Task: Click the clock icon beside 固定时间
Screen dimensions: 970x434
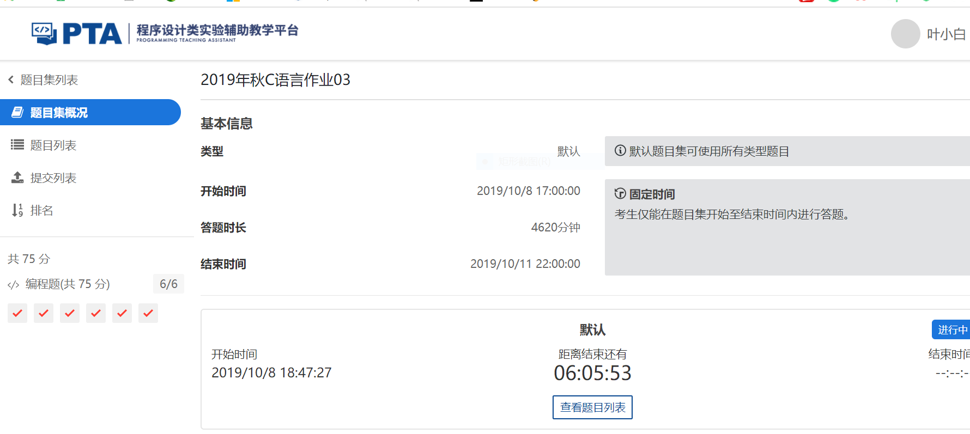Action: 620,194
